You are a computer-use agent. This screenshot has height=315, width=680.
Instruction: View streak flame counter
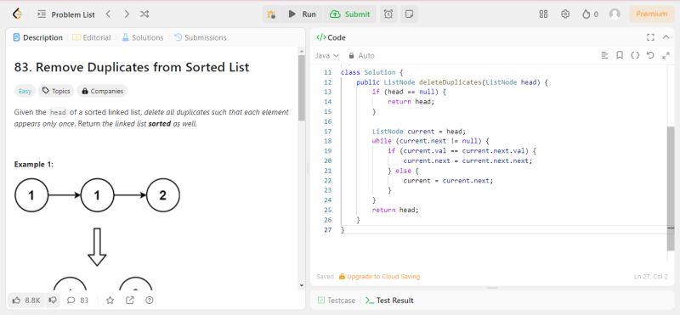(x=590, y=14)
